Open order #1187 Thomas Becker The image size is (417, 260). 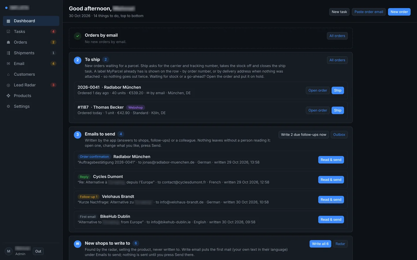(318, 110)
